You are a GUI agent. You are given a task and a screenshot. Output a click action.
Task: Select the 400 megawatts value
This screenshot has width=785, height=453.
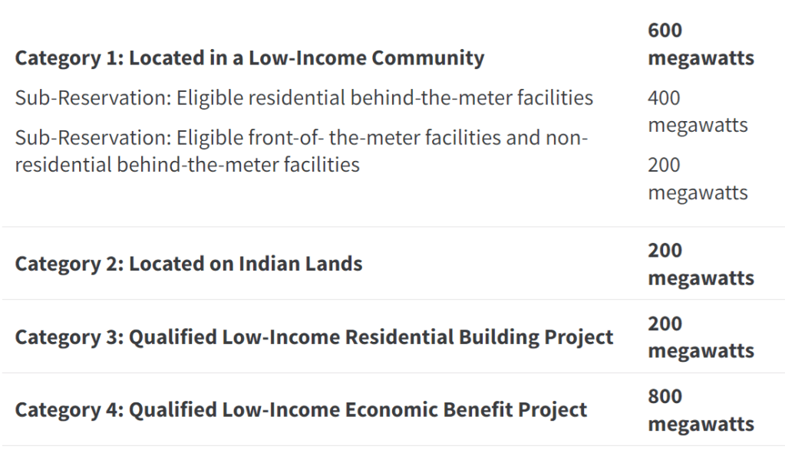(x=697, y=111)
